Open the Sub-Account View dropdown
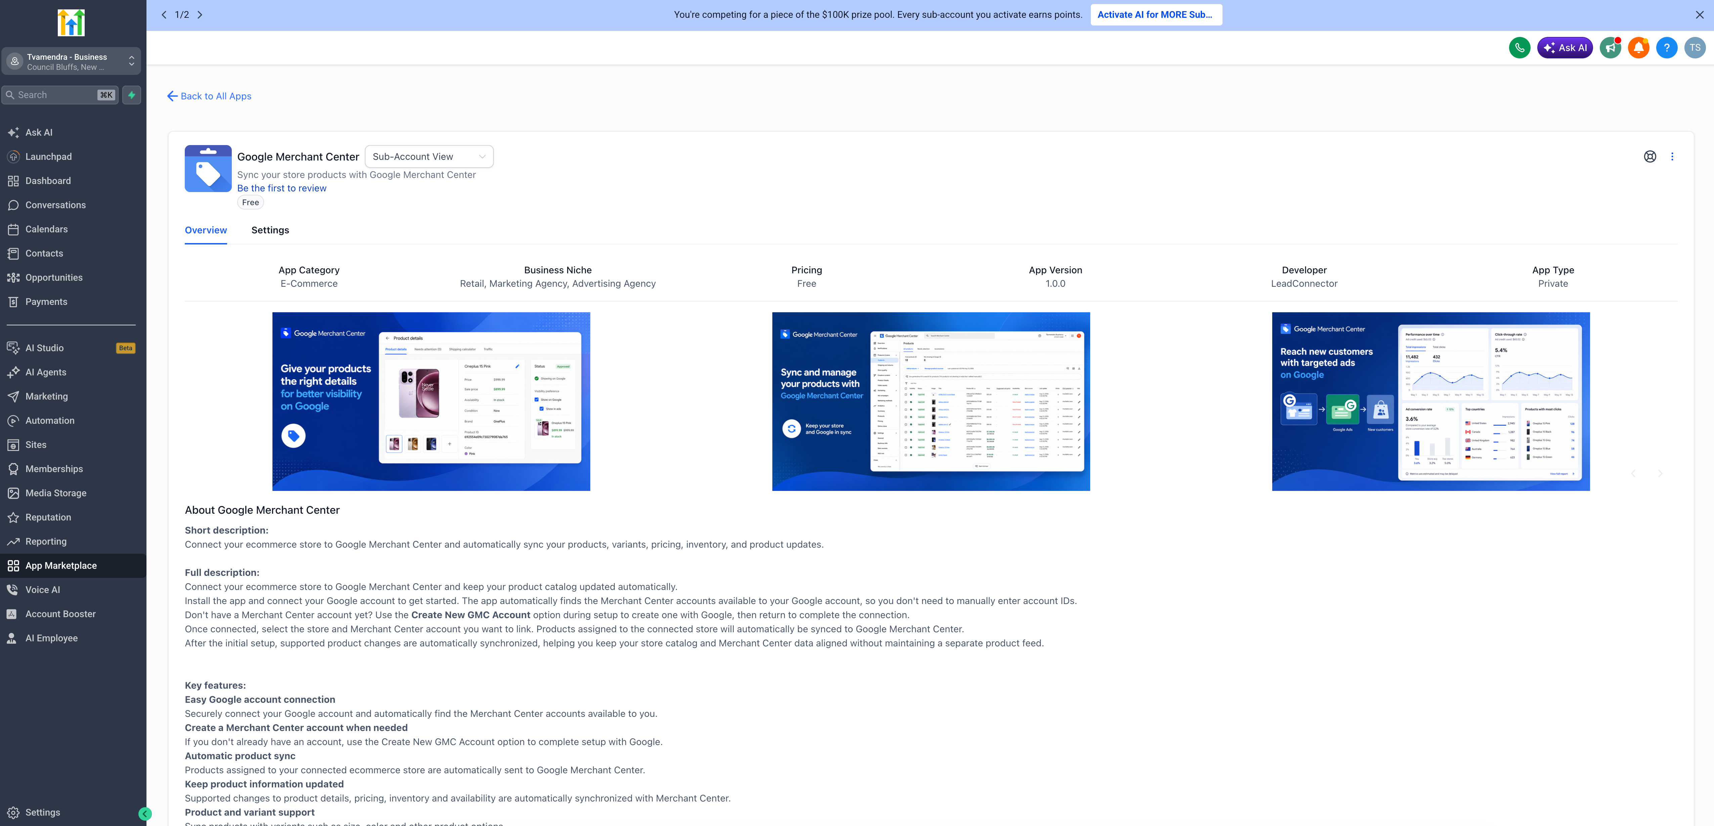The width and height of the screenshot is (1714, 826). pyautogui.click(x=429, y=157)
